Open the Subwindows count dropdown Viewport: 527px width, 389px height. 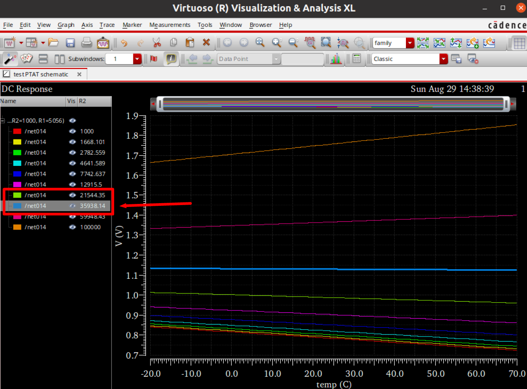(x=137, y=59)
